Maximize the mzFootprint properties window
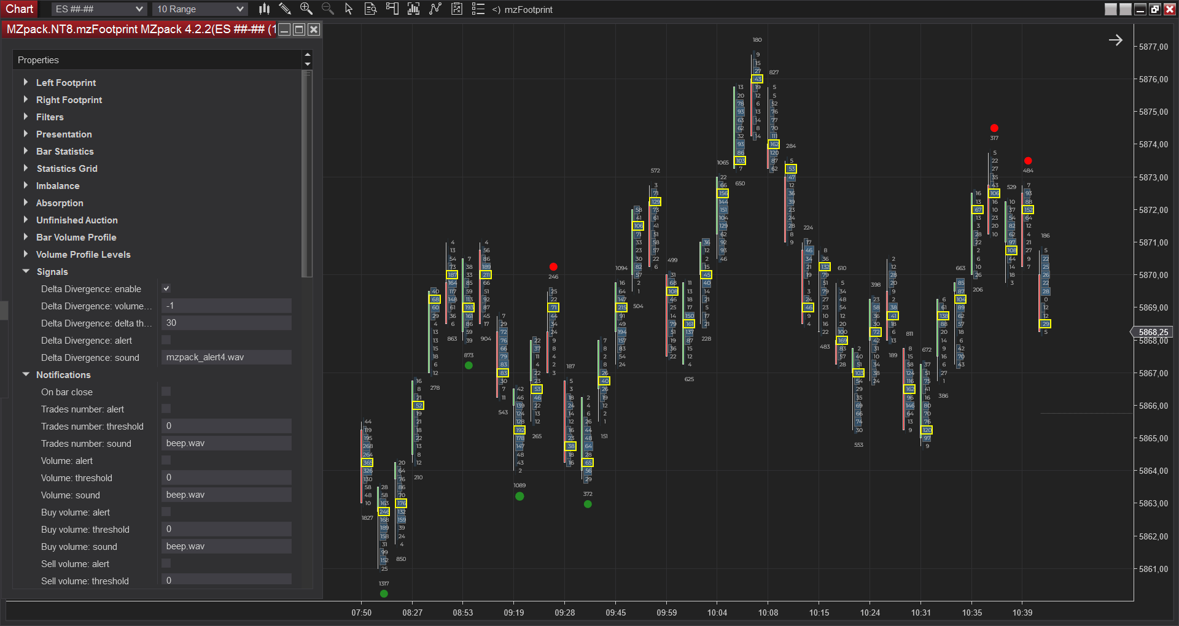This screenshot has width=1179, height=626. click(x=299, y=29)
